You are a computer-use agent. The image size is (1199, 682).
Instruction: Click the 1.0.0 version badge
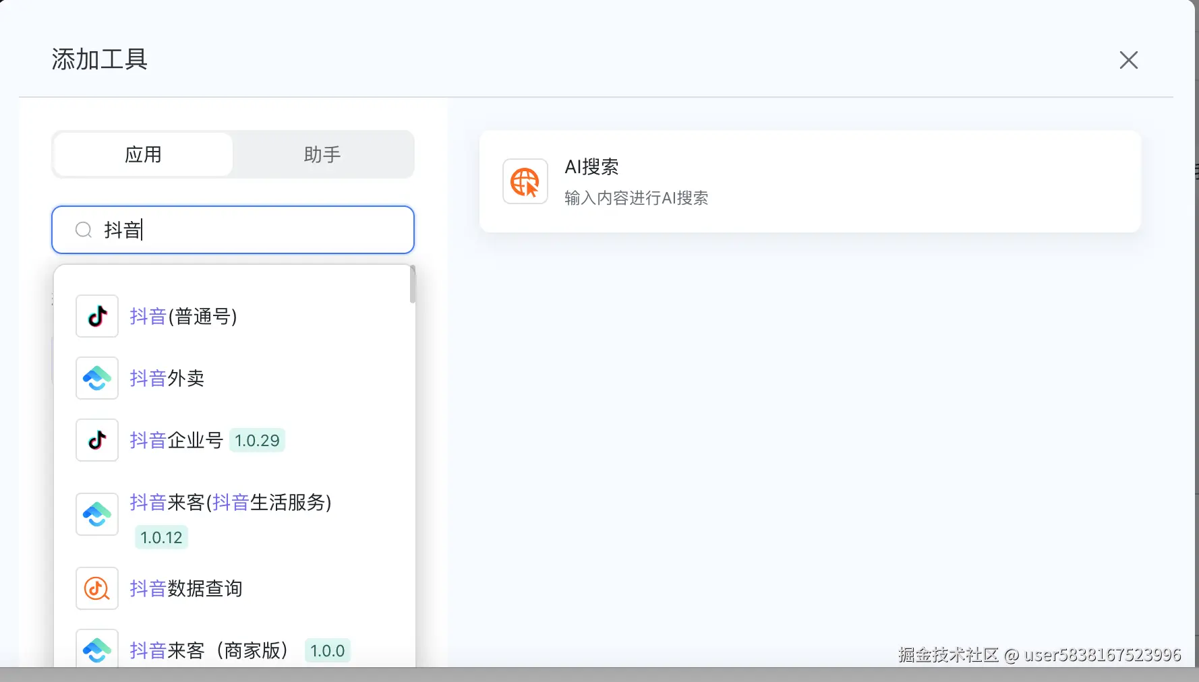click(x=328, y=651)
